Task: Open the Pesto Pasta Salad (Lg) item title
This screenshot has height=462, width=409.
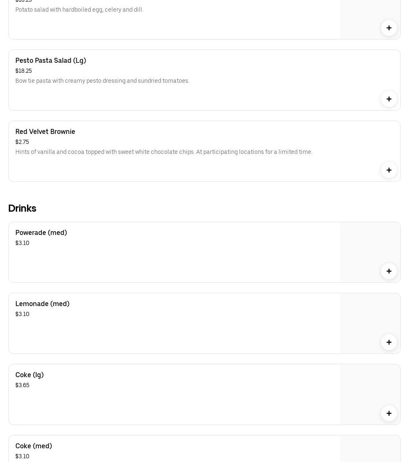Action: tap(51, 60)
